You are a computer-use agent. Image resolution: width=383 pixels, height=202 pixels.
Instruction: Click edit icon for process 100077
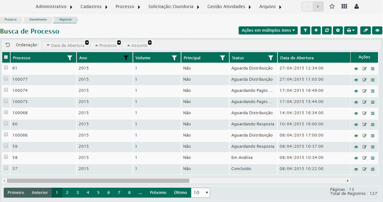point(364,80)
